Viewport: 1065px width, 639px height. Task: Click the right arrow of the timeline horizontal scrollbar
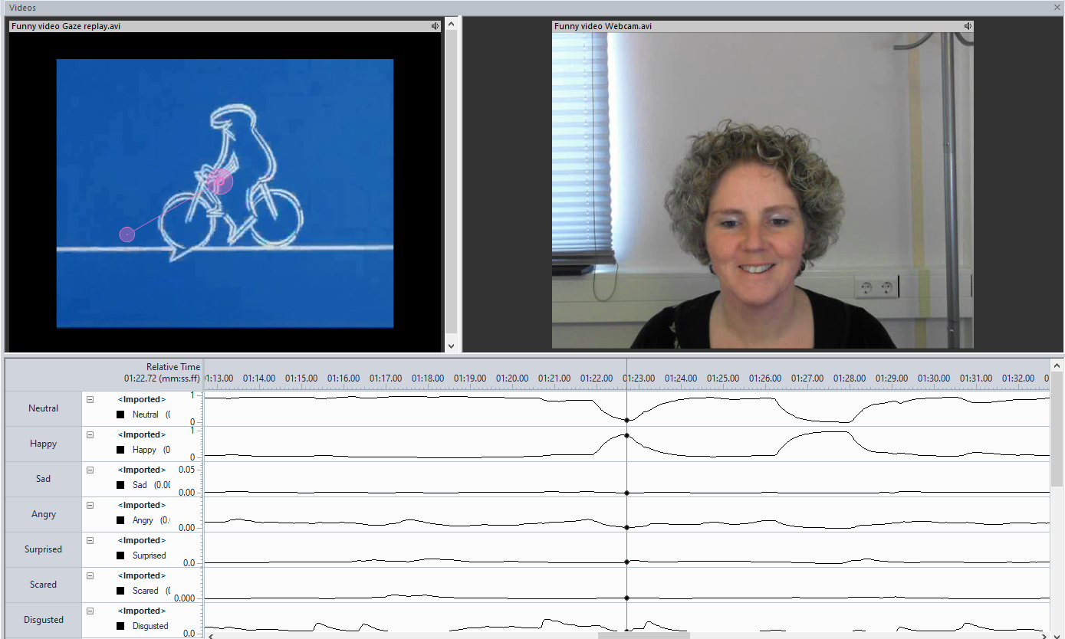click(x=1044, y=635)
